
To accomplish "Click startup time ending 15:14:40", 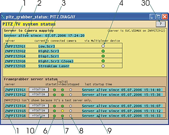I will [x=122, y=90].
